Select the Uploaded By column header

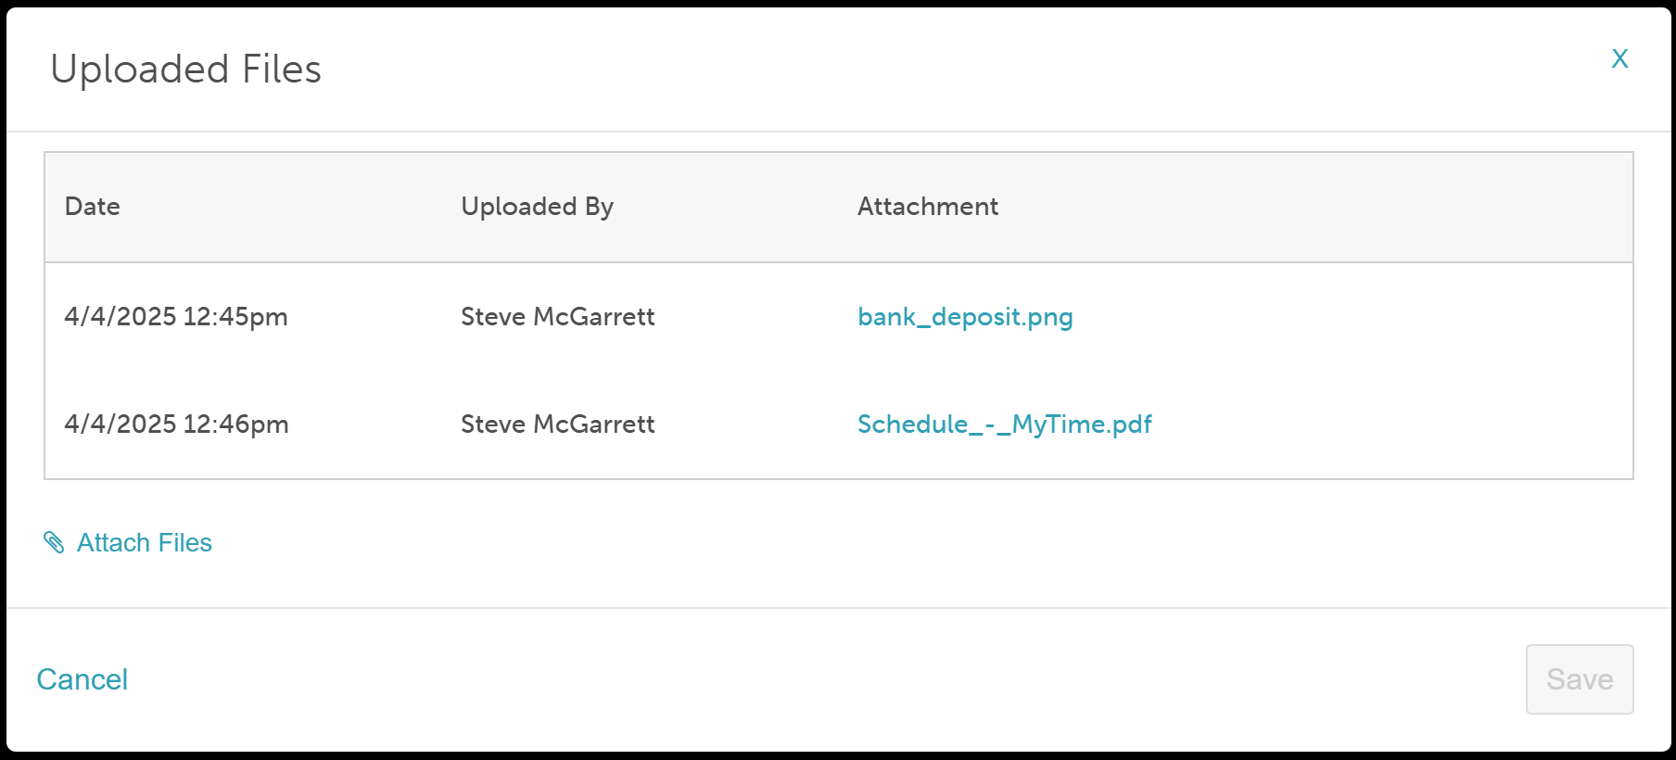point(537,207)
